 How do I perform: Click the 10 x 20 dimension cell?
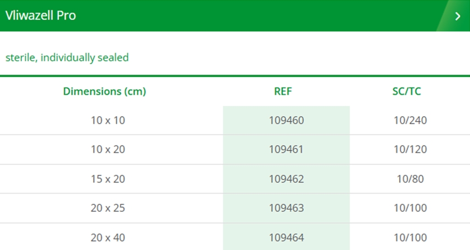click(x=108, y=149)
